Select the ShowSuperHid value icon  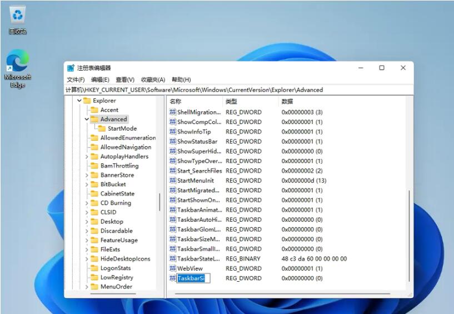pyautogui.click(x=173, y=151)
